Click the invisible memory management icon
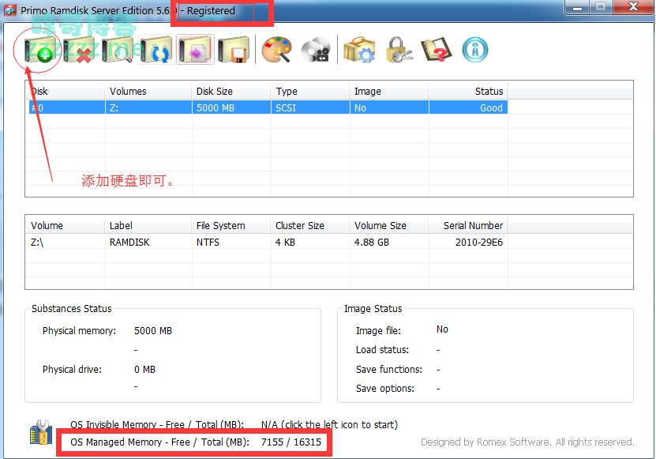 coord(41,433)
